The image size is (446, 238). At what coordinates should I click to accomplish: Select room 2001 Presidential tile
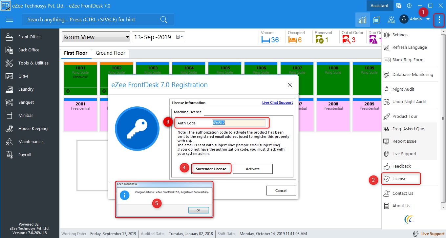pyautogui.click(x=80, y=115)
